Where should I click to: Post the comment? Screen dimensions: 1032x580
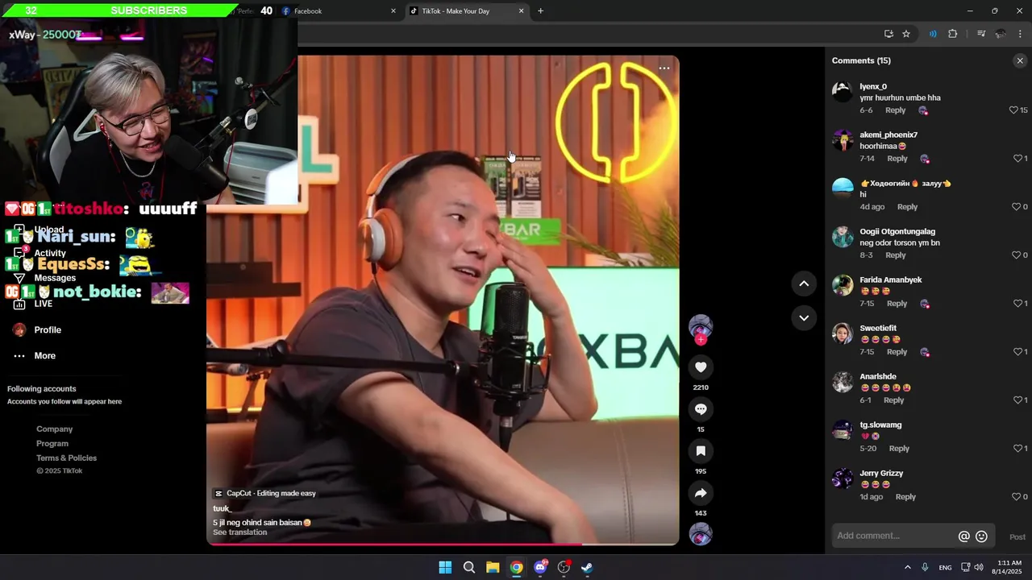[x=1017, y=536]
